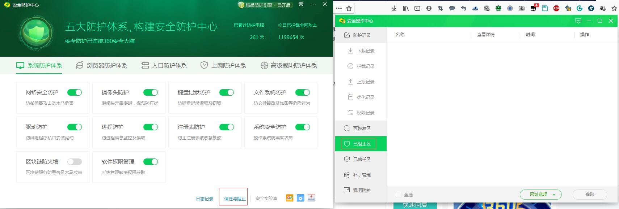Open the 高级威胁防护体系 tab
The height and width of the screenshot is (209, 619).
289,65
